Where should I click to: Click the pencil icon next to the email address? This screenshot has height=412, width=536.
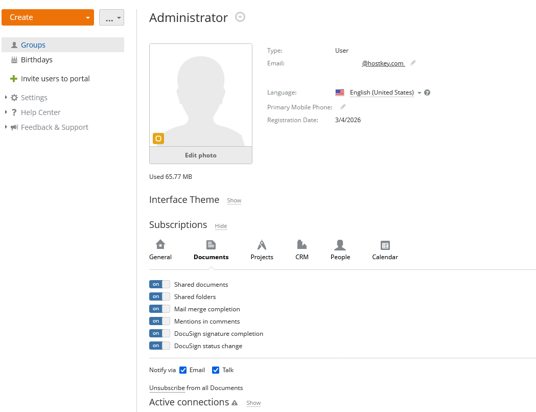click(x=413, y=63)
